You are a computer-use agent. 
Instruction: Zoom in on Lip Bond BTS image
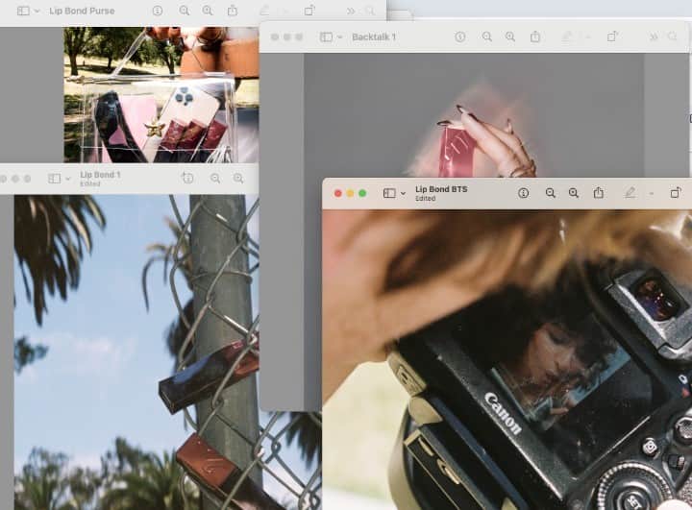coord(573,193)
